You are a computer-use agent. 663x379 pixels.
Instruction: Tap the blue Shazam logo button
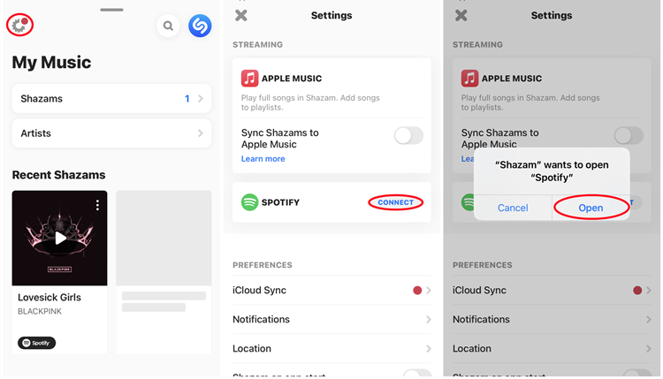pyautogui.click(x=200, y=26)
